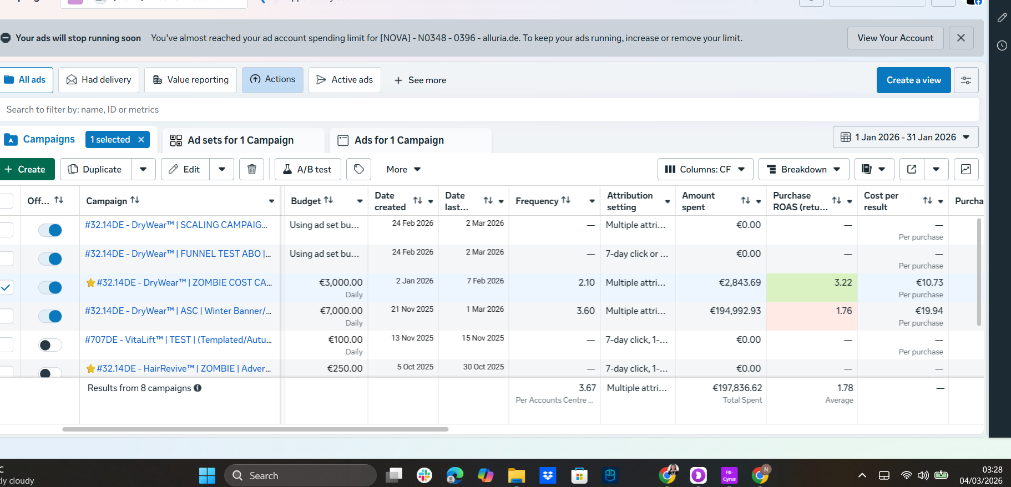Sort by the Campaign column arrows
Screen dimensions: 1011x487
coord(135,200)
